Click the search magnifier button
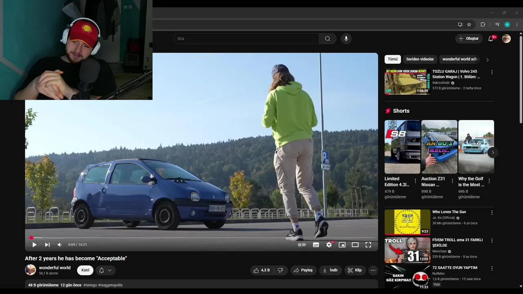 click(x=328, y=39)
